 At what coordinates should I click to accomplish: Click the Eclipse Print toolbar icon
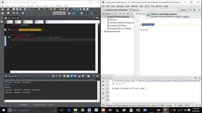(21, 9)
